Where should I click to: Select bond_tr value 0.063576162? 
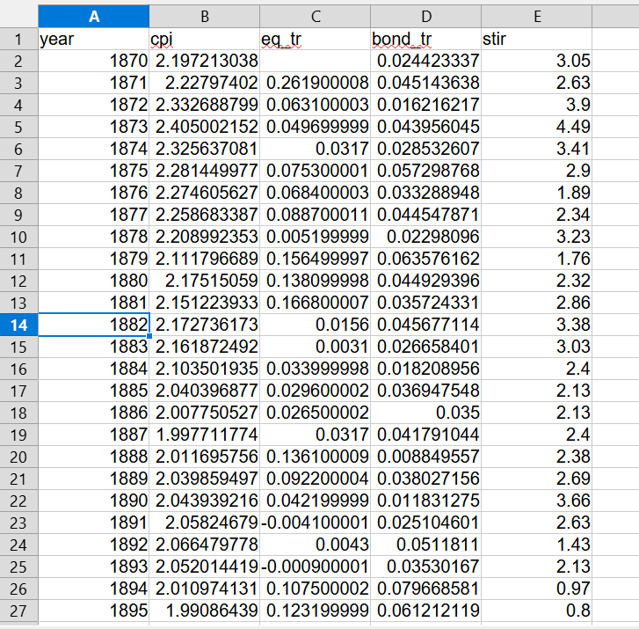click(x=426, y=259)
